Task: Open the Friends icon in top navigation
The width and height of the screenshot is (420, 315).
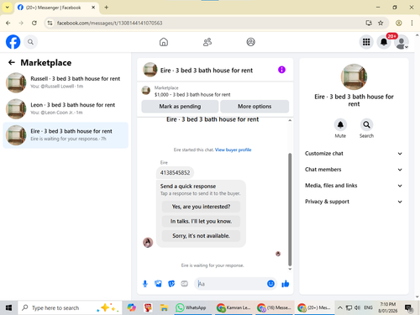Action: pyautogui.click(x=207, y=42)
